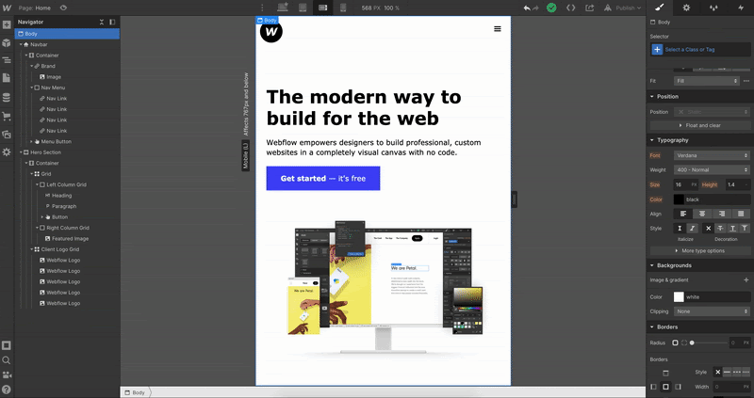The height and width of the screenshot is (398, 754).
Task: Apply underline decoration
Action: (732, 229)
